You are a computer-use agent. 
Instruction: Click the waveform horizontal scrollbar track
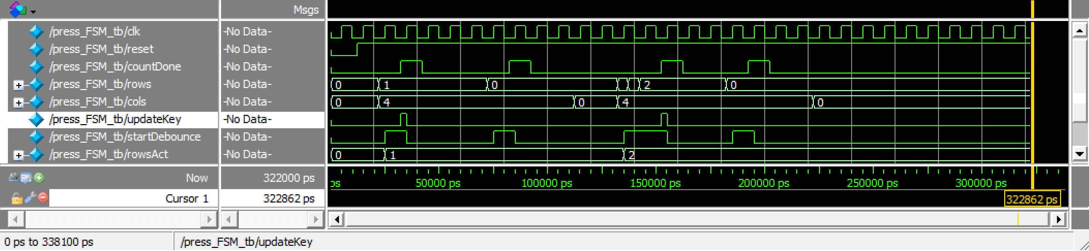click(676, 219)
